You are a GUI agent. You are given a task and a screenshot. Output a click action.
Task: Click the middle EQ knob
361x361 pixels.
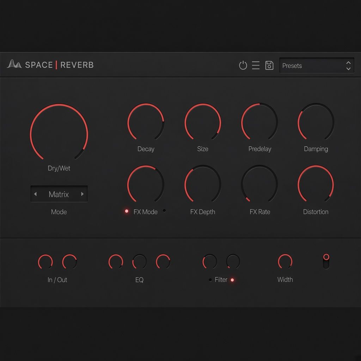[140, 262]
